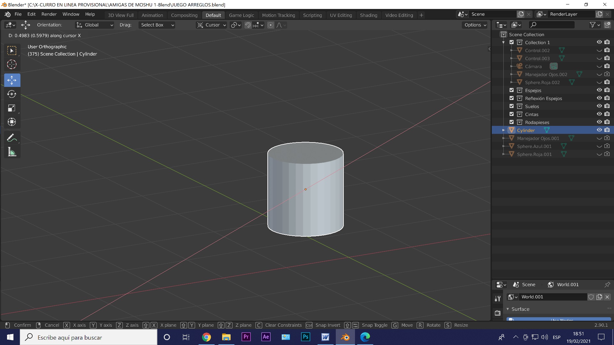Open the Select Box drag dropdown
This screenshot has height=345, width=614.
point(157,25)
